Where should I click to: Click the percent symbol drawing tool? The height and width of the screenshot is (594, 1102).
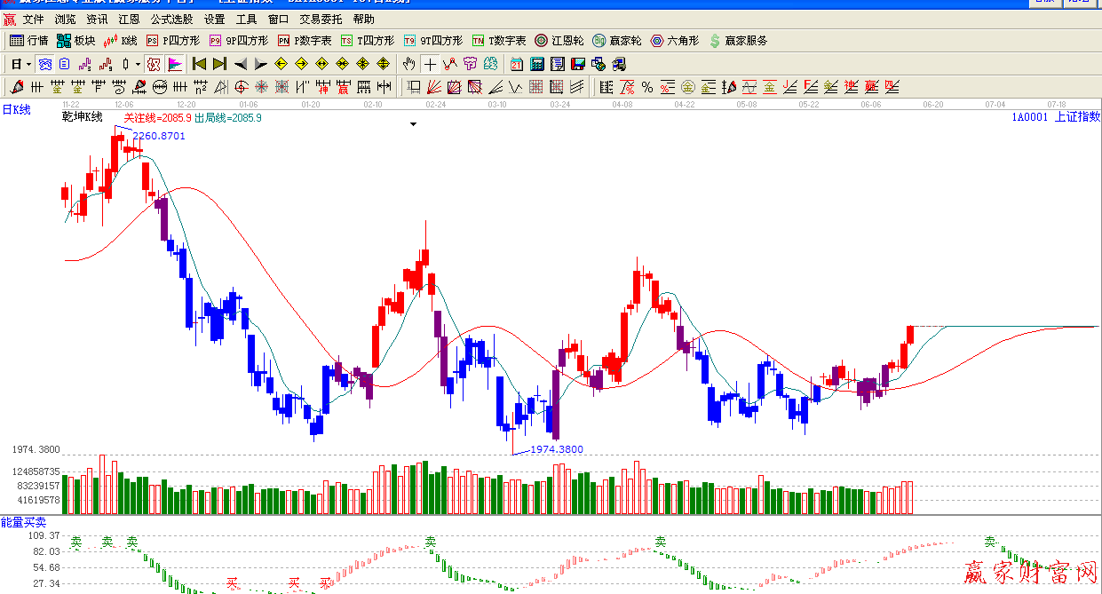[647, 87]
